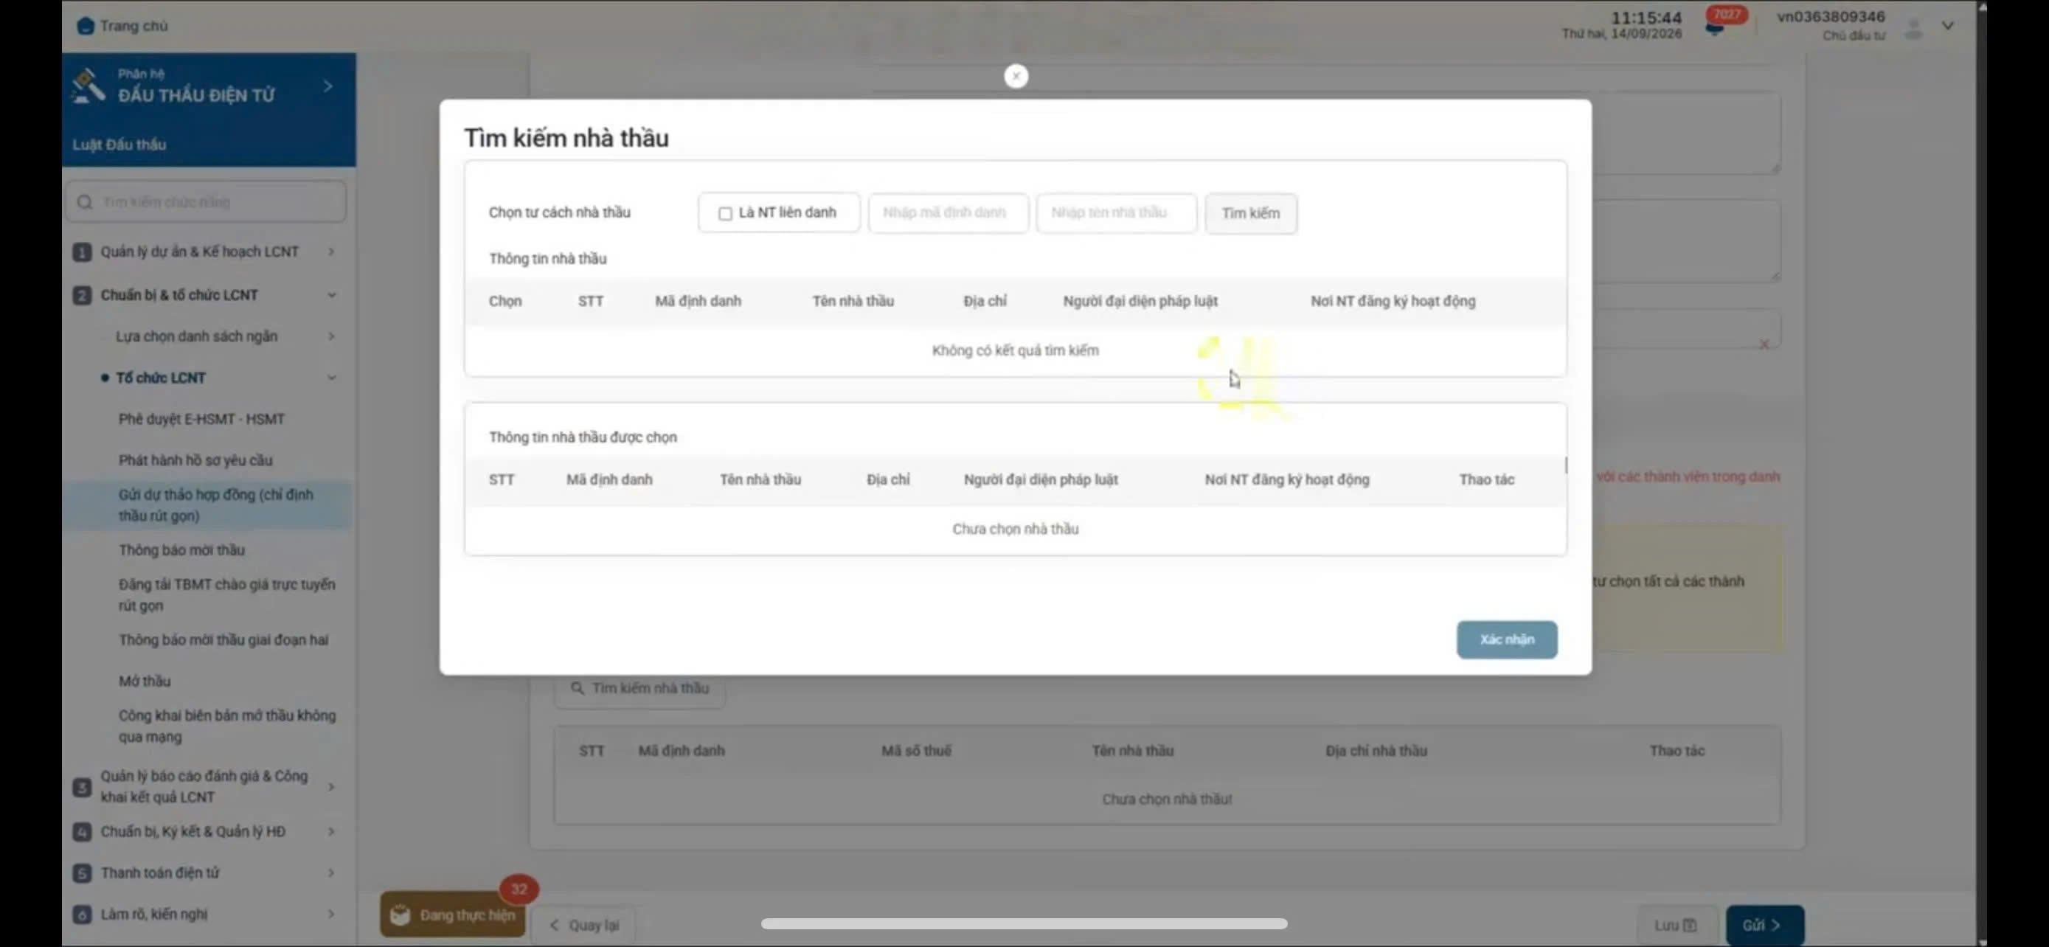Click the Tìm kiếm button in dialog
Viewport: 2049px width, 947px height.
click(1250, 213)
